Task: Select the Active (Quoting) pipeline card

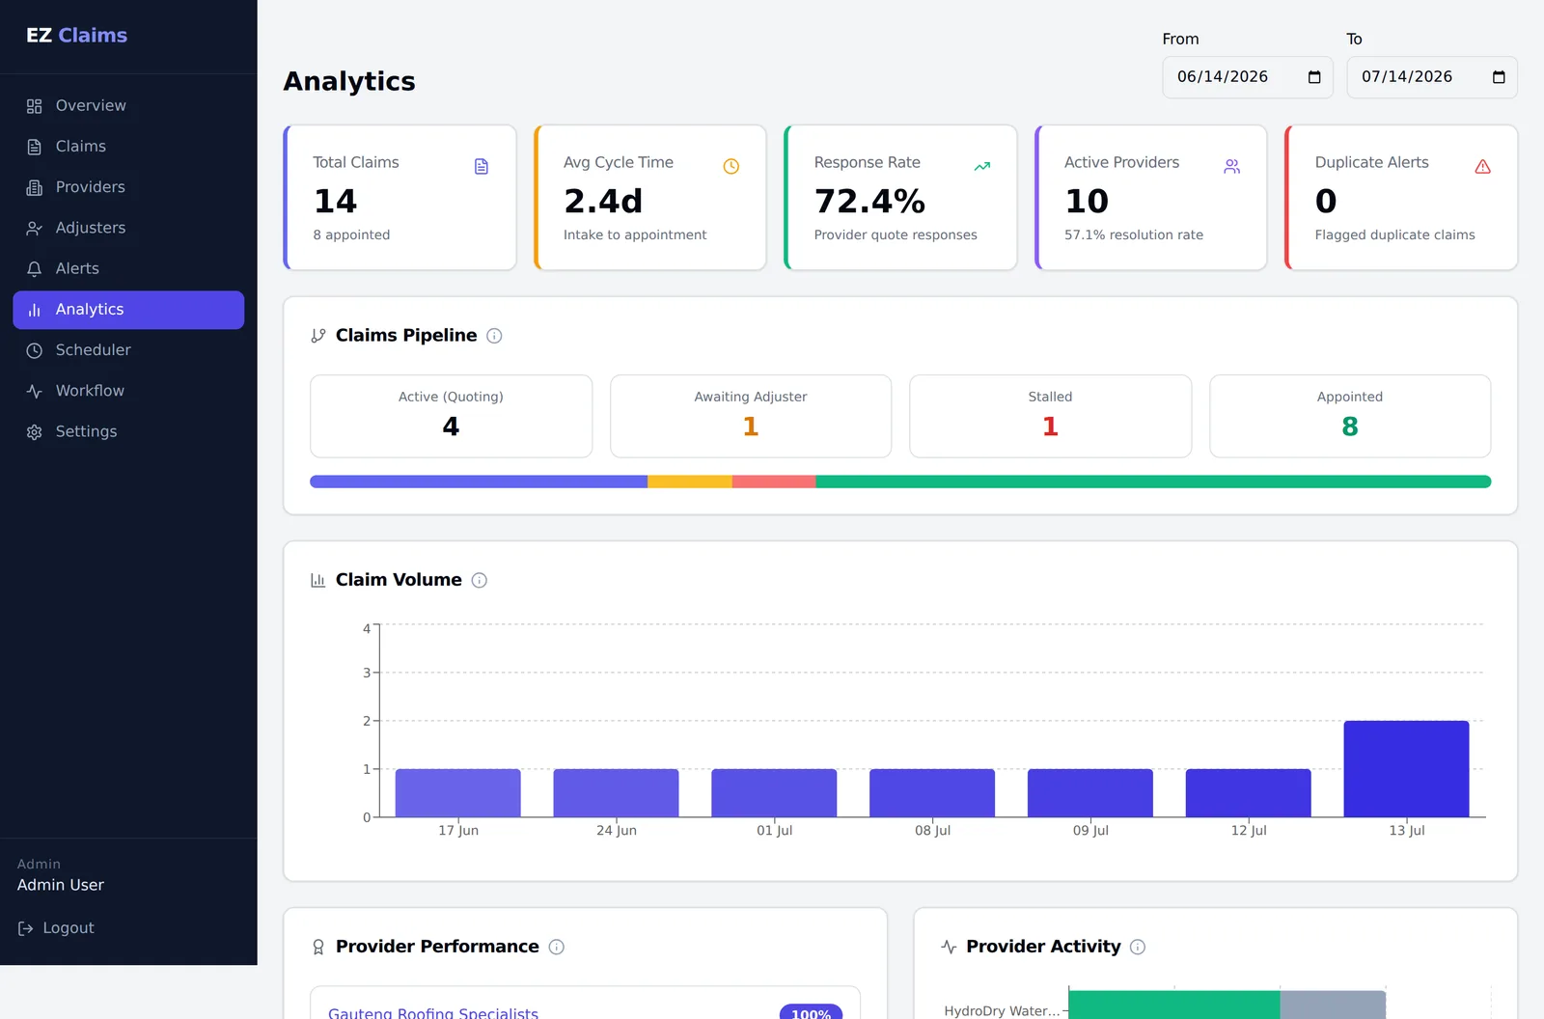Action: pyautogui.click(x=451, y=416)
